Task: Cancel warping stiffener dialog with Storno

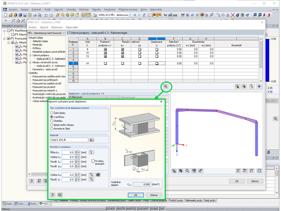Action: pyautogui.click(x=154, y=195)
